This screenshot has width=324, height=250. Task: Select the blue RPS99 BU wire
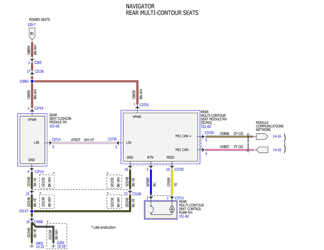pyautogui.click(x=151, y=182)
